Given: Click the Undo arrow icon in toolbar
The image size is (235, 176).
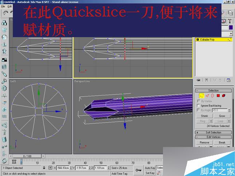Looking at the screenshot, I should (5, 13).
